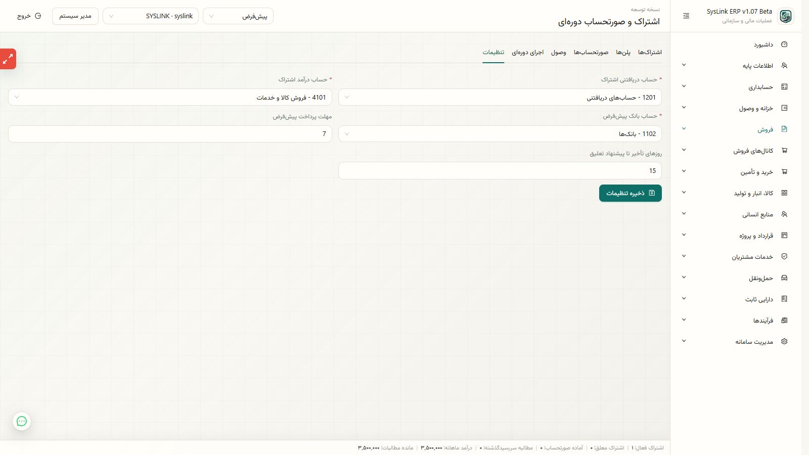Click the آماده صورتحساب status entry

pyautogui.click(x=561, y=448)
